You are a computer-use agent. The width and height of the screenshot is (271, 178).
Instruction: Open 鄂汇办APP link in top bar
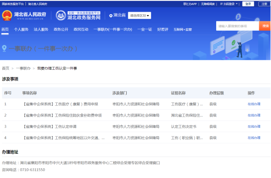190,4
